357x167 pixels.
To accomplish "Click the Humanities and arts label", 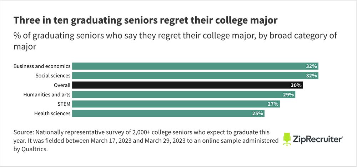I will coord(47,95).
